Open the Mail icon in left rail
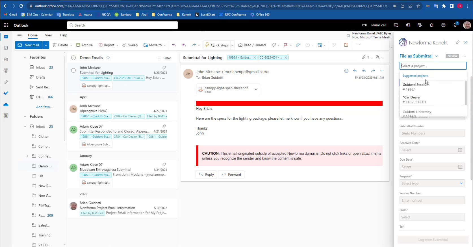473x247 pixels. point(6,37)
